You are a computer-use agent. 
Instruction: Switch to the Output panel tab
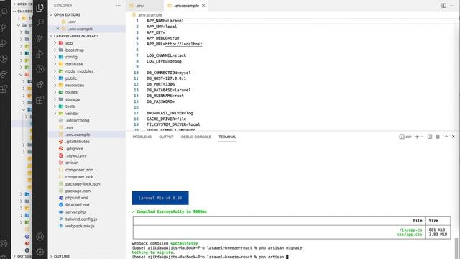click(166, 137)
